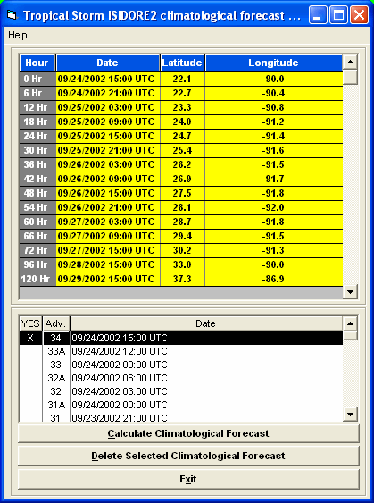Minimize the climatological forecast window

pyautogui.click(x=318, y=15)
